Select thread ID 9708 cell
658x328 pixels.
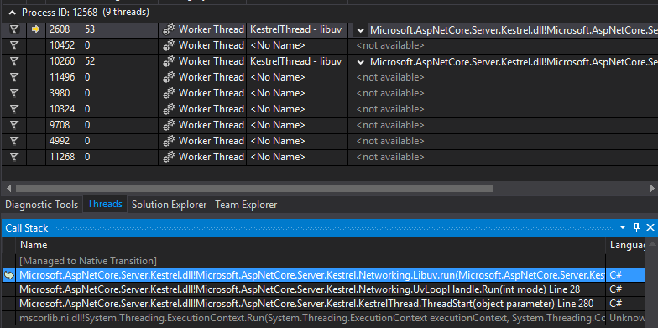click(64, 125)
